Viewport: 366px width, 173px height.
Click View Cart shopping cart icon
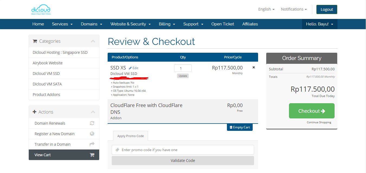click(92, 155)
